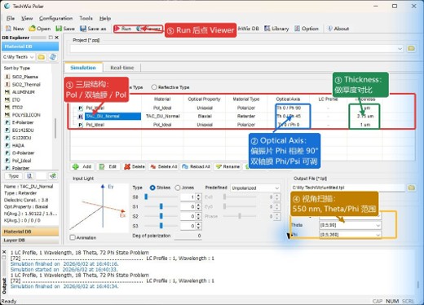Click the S1 slider handle
Viewport: 424px width, 305px height.
coord(161,206)
